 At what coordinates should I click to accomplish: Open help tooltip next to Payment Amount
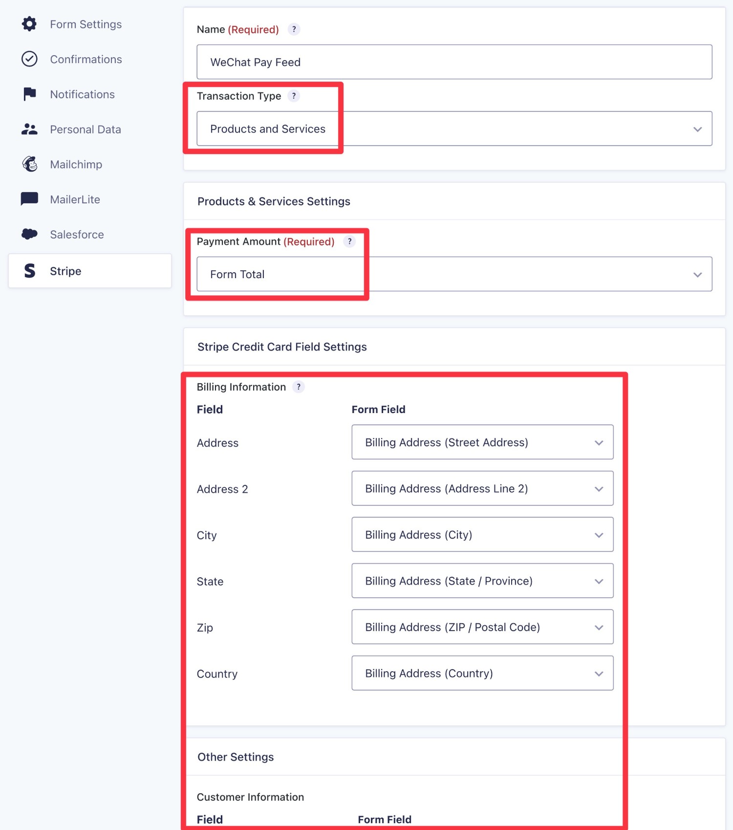[349, 241]
